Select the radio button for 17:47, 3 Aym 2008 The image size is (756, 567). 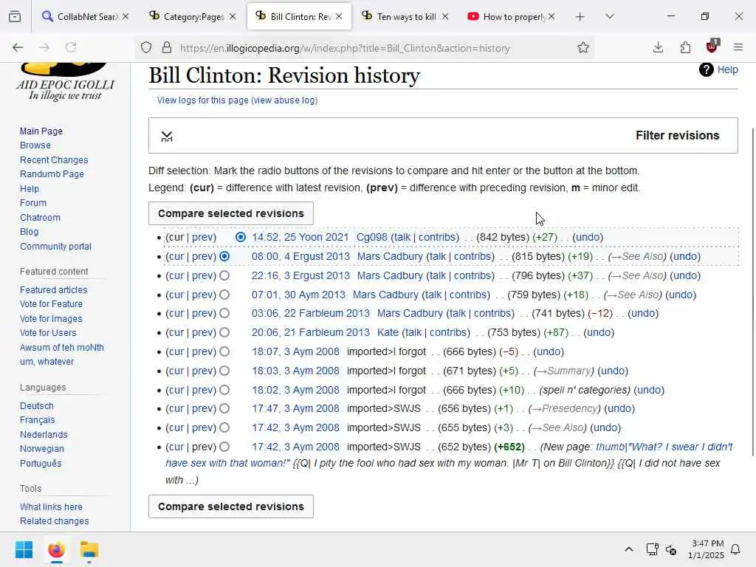pyautogui.click(x=224, y=409)
